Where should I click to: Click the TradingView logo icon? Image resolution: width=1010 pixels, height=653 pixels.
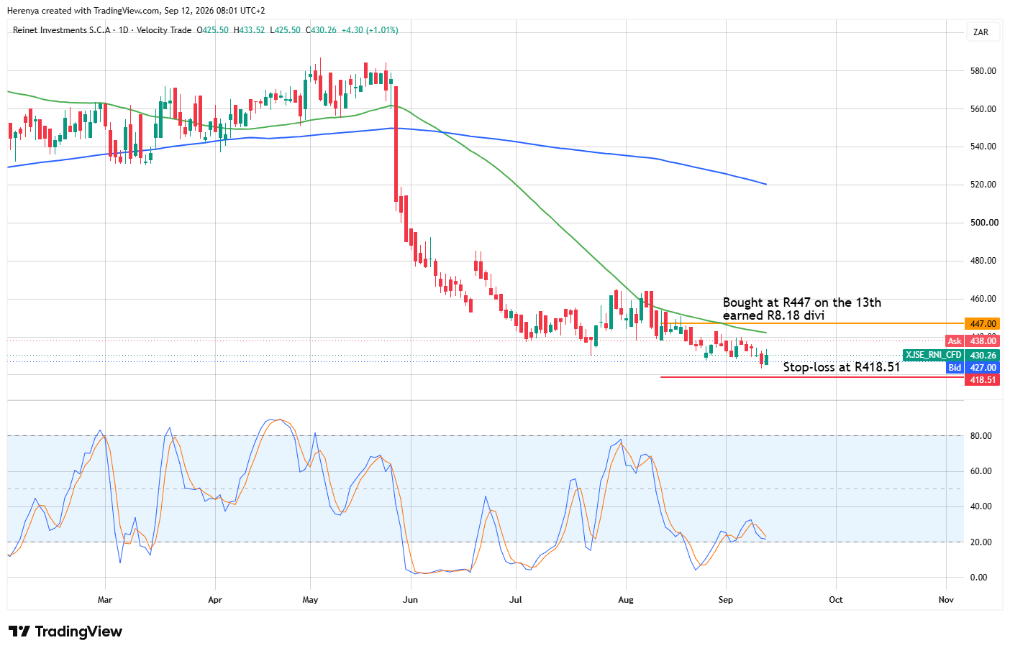tap(19, 631)
